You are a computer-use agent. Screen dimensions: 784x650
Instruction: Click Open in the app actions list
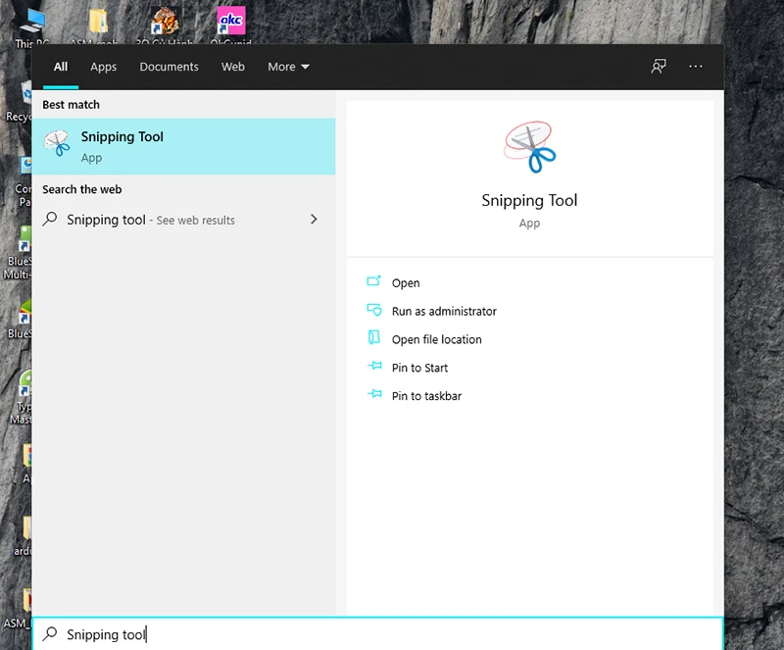[406, 283]
